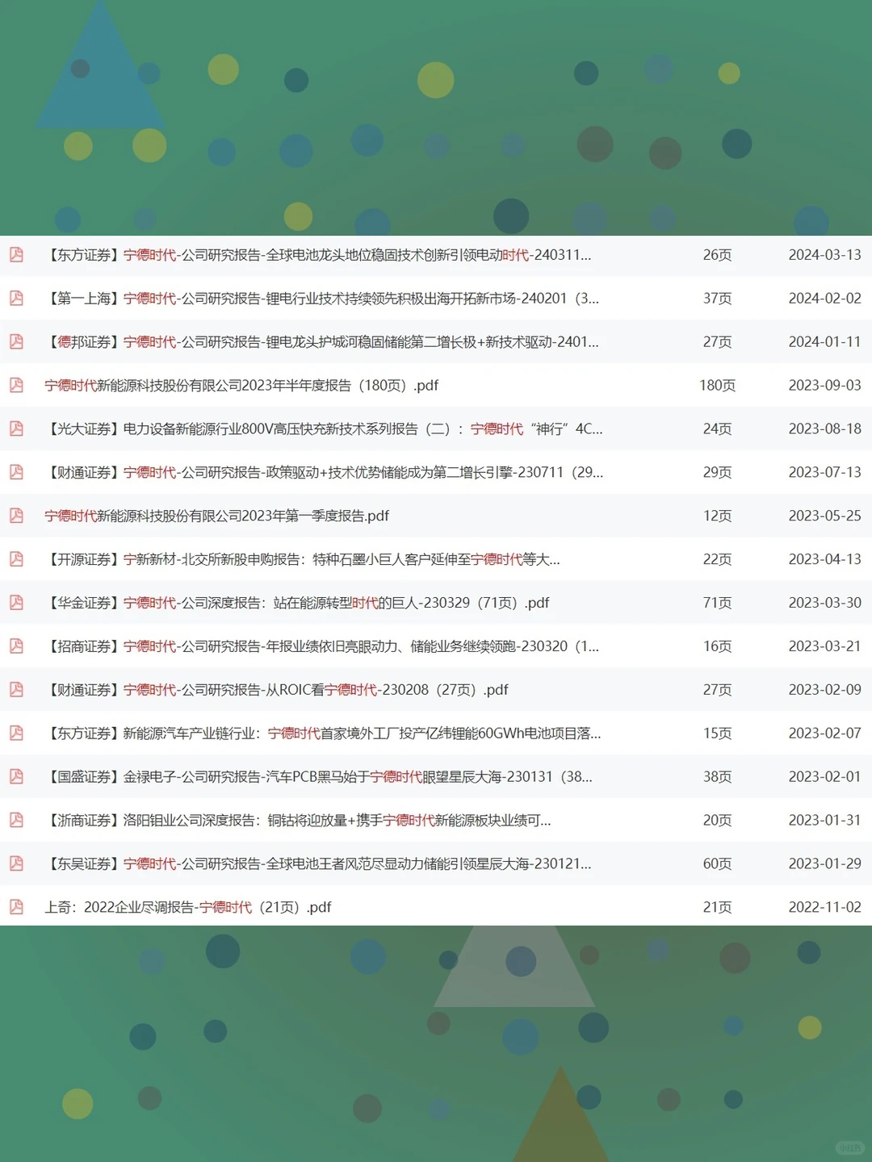Screen dimensions: 872x1162
Task: Click the 2023-02-09 date cell
Action: click(825, 690)
